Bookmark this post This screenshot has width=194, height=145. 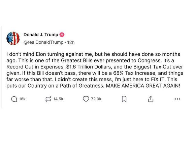coord(124,99)
